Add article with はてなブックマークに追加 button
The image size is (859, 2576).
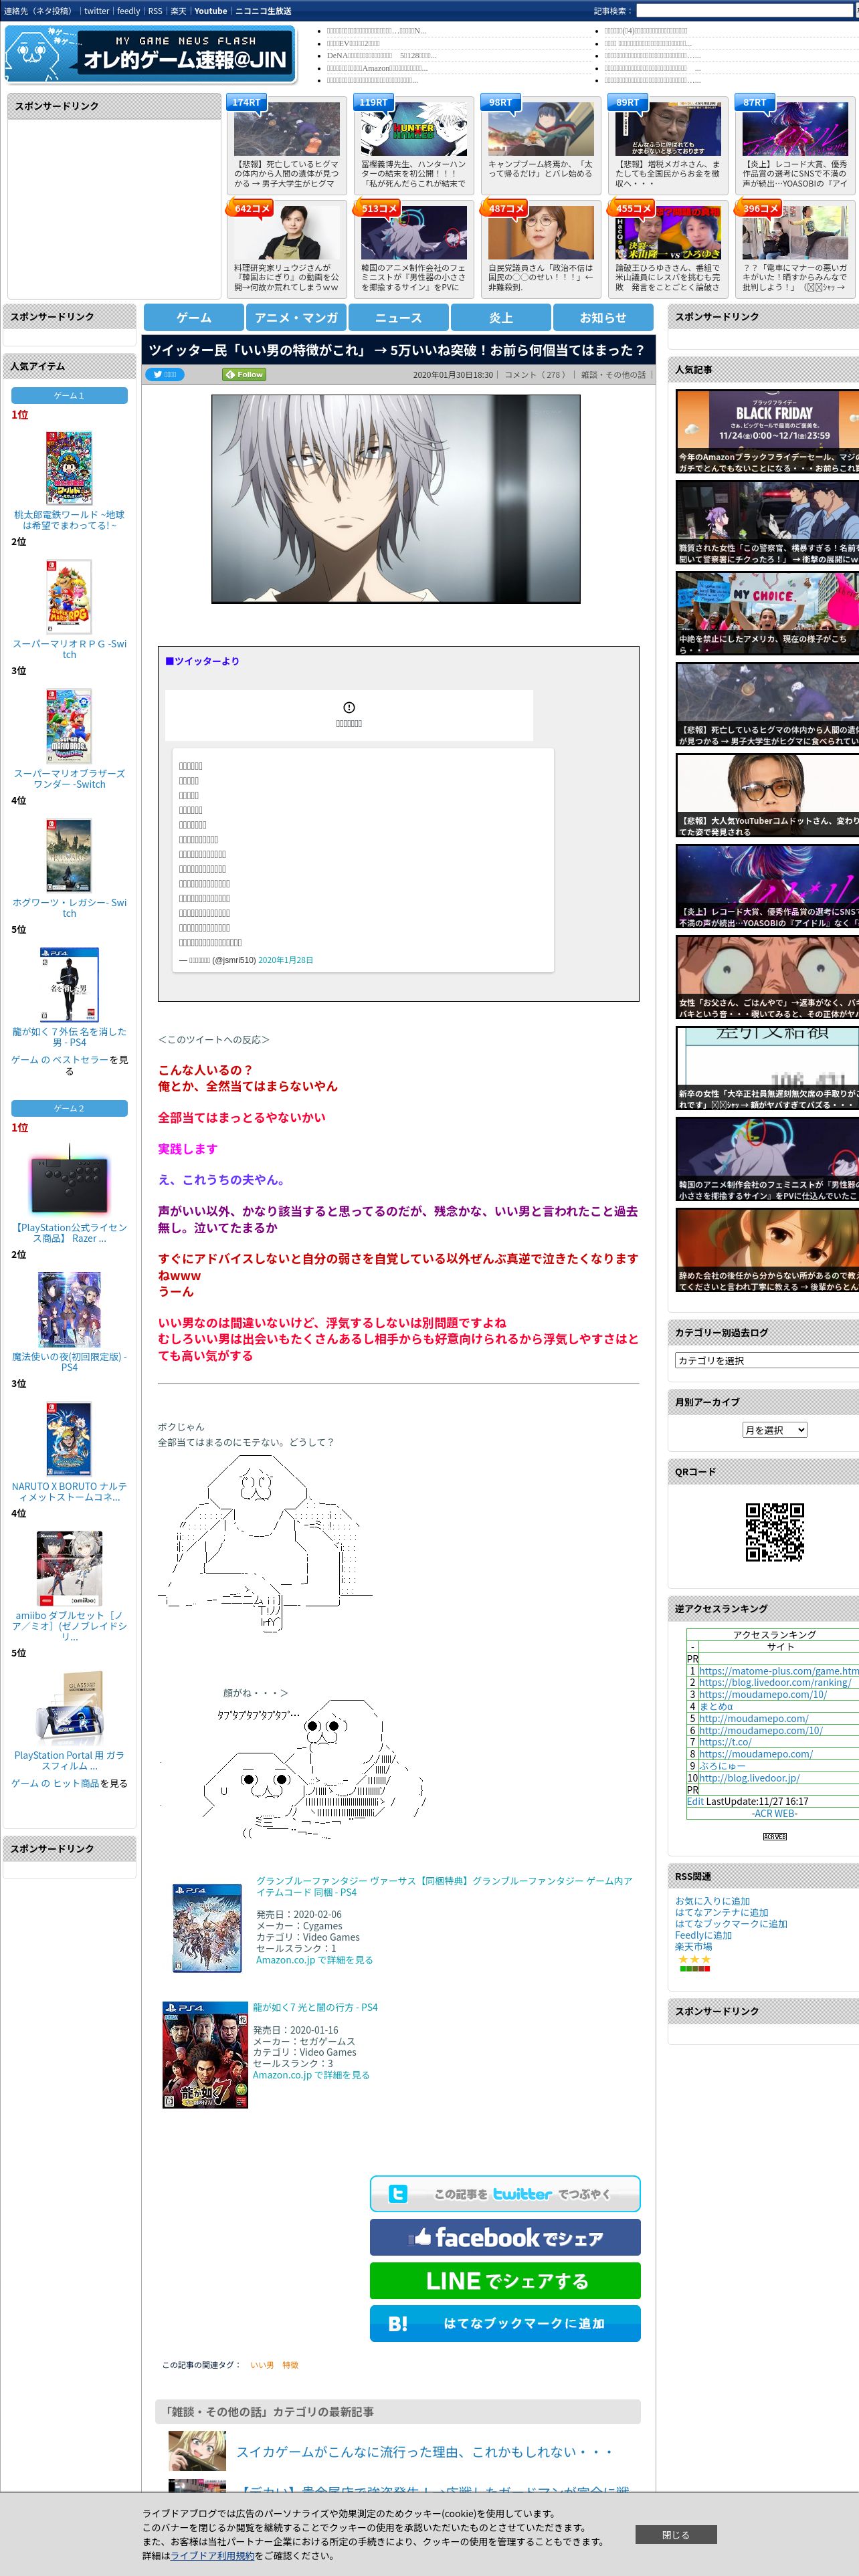(505, 2324)
